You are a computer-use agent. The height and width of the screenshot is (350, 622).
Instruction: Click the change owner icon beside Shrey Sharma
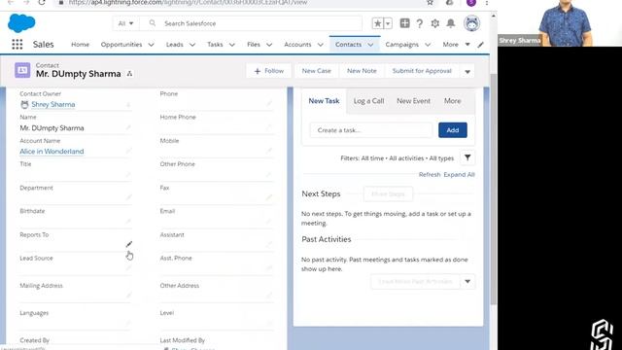(128, 105)
